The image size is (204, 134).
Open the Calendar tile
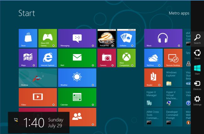pyautogui.click(x=77, y=98)
